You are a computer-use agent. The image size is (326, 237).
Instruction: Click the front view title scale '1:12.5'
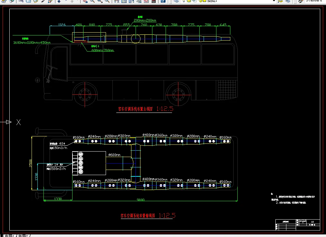165,109
